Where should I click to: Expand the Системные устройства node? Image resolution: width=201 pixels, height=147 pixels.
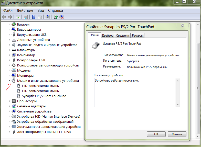[9, 111]
